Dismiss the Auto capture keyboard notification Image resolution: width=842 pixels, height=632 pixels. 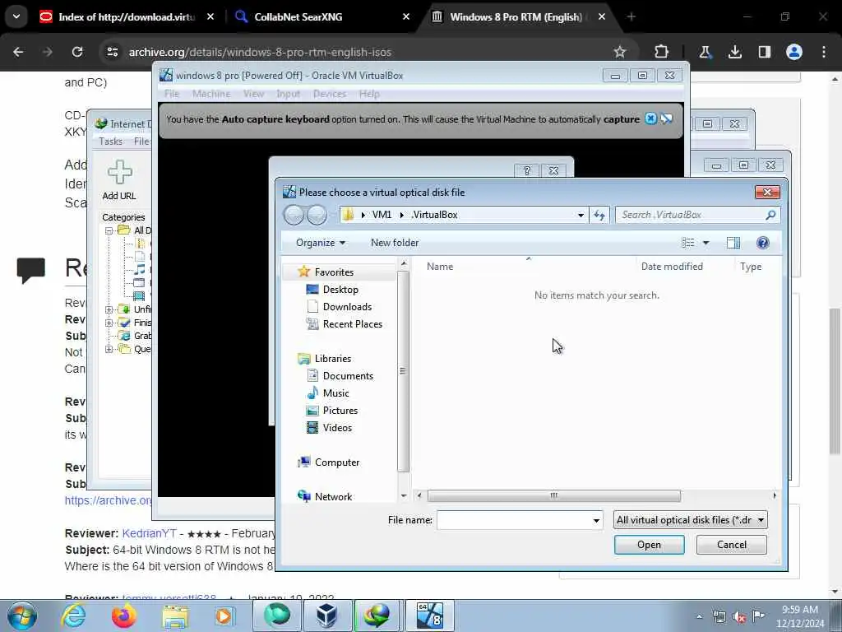point(650,118)
